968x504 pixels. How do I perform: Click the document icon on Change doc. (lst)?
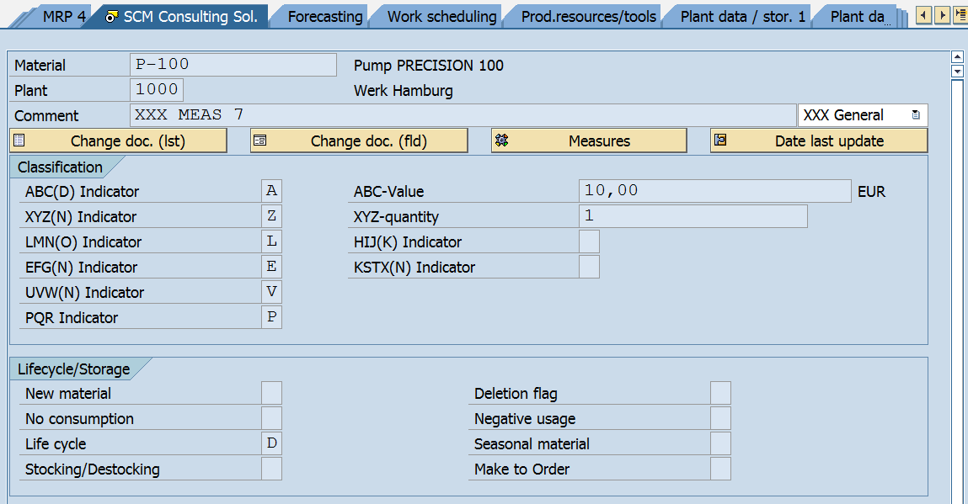click(19, 141)
